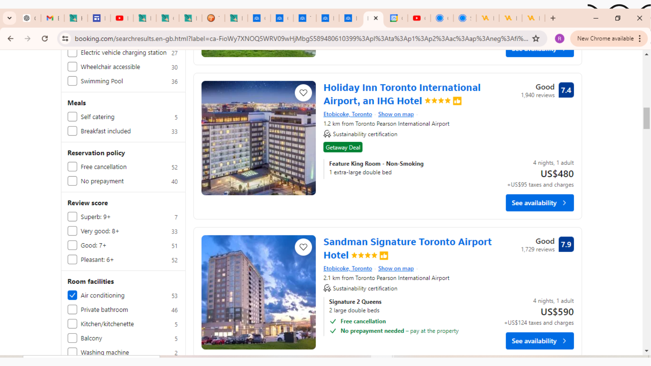This screenshot has width=651, height=366.
Task: Click the vertical page scrollbar thumb
Action: coord(647,118)
